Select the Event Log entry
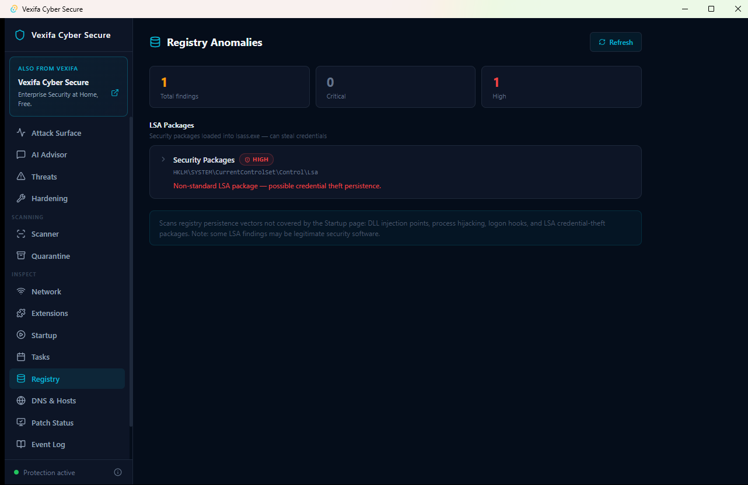This screenshot has height=485, width=748. [x=67, y=444]
